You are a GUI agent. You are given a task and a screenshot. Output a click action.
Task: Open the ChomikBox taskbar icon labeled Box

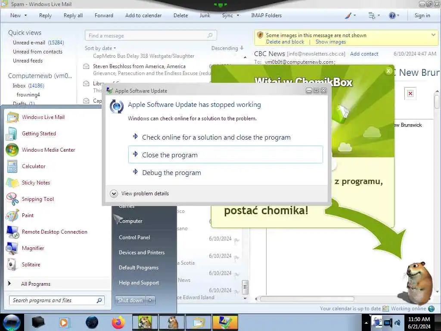(146, 322)
